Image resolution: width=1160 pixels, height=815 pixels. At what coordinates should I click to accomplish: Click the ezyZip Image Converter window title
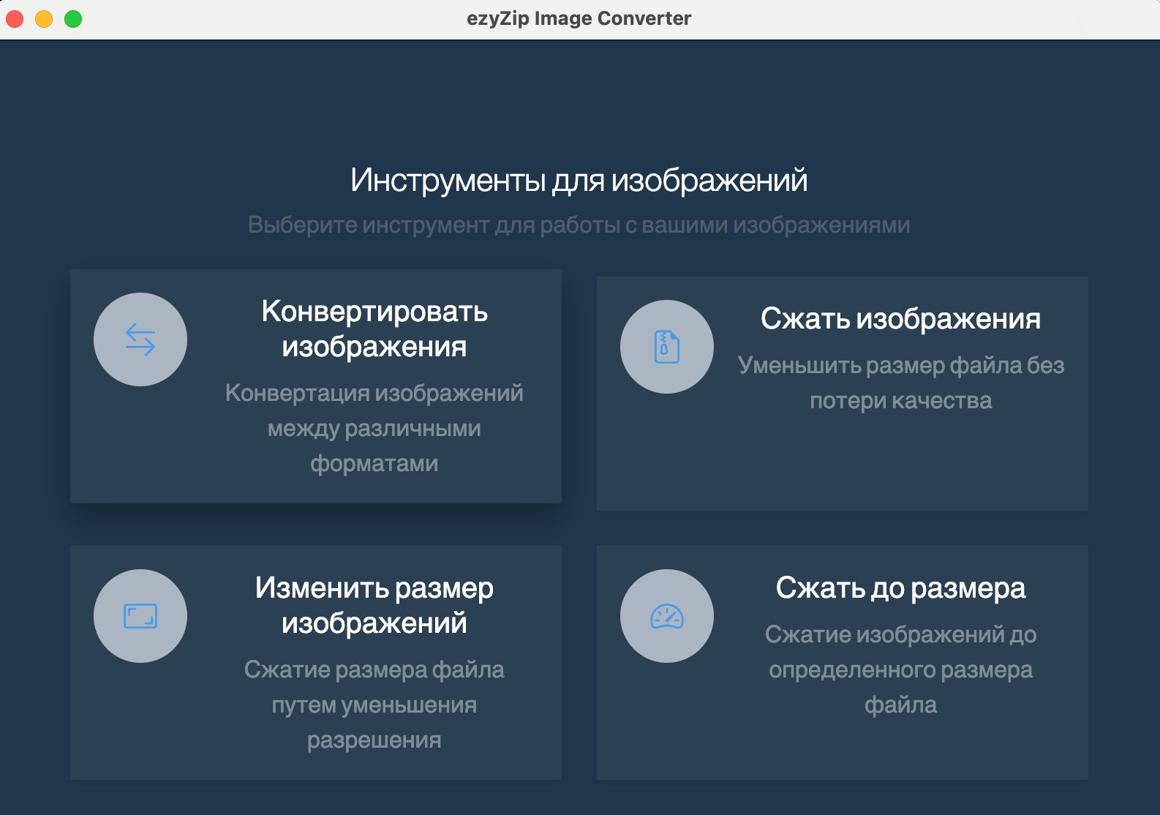click(579, 19)
